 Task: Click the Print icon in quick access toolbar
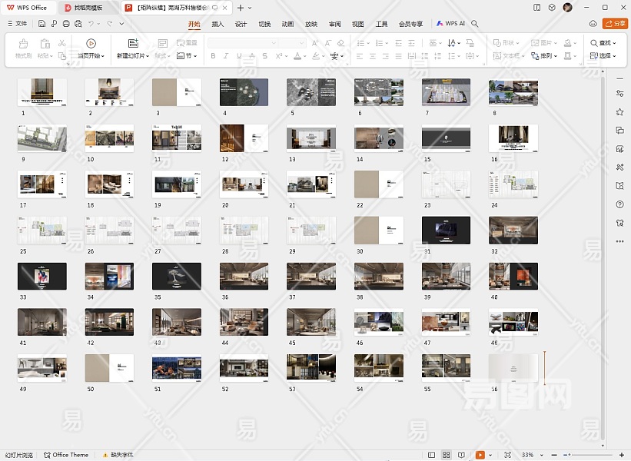coord(66,24)
